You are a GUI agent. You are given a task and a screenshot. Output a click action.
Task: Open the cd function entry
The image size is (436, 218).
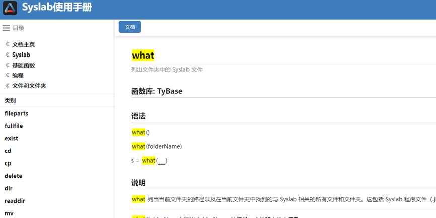8,151
